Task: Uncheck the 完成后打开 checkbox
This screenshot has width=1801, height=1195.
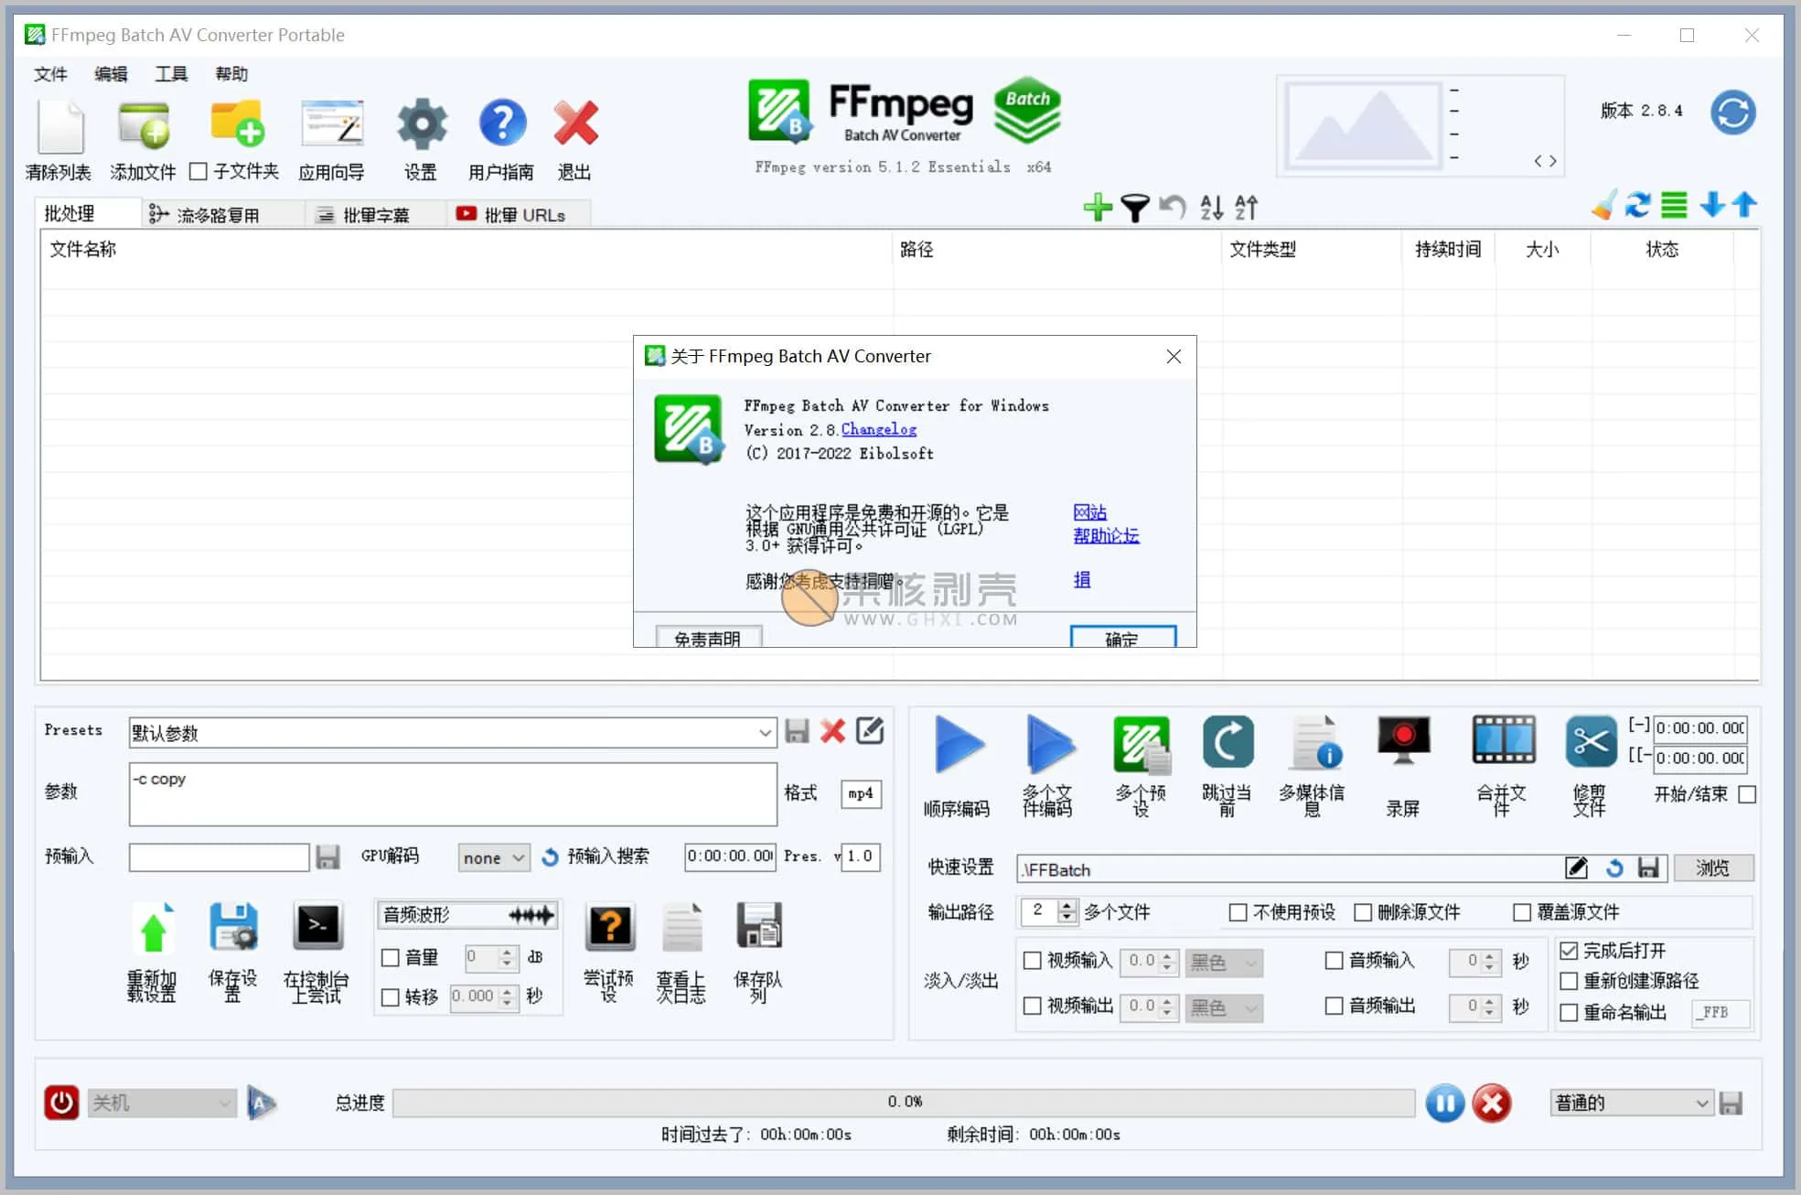Action: pos(1569,951)
